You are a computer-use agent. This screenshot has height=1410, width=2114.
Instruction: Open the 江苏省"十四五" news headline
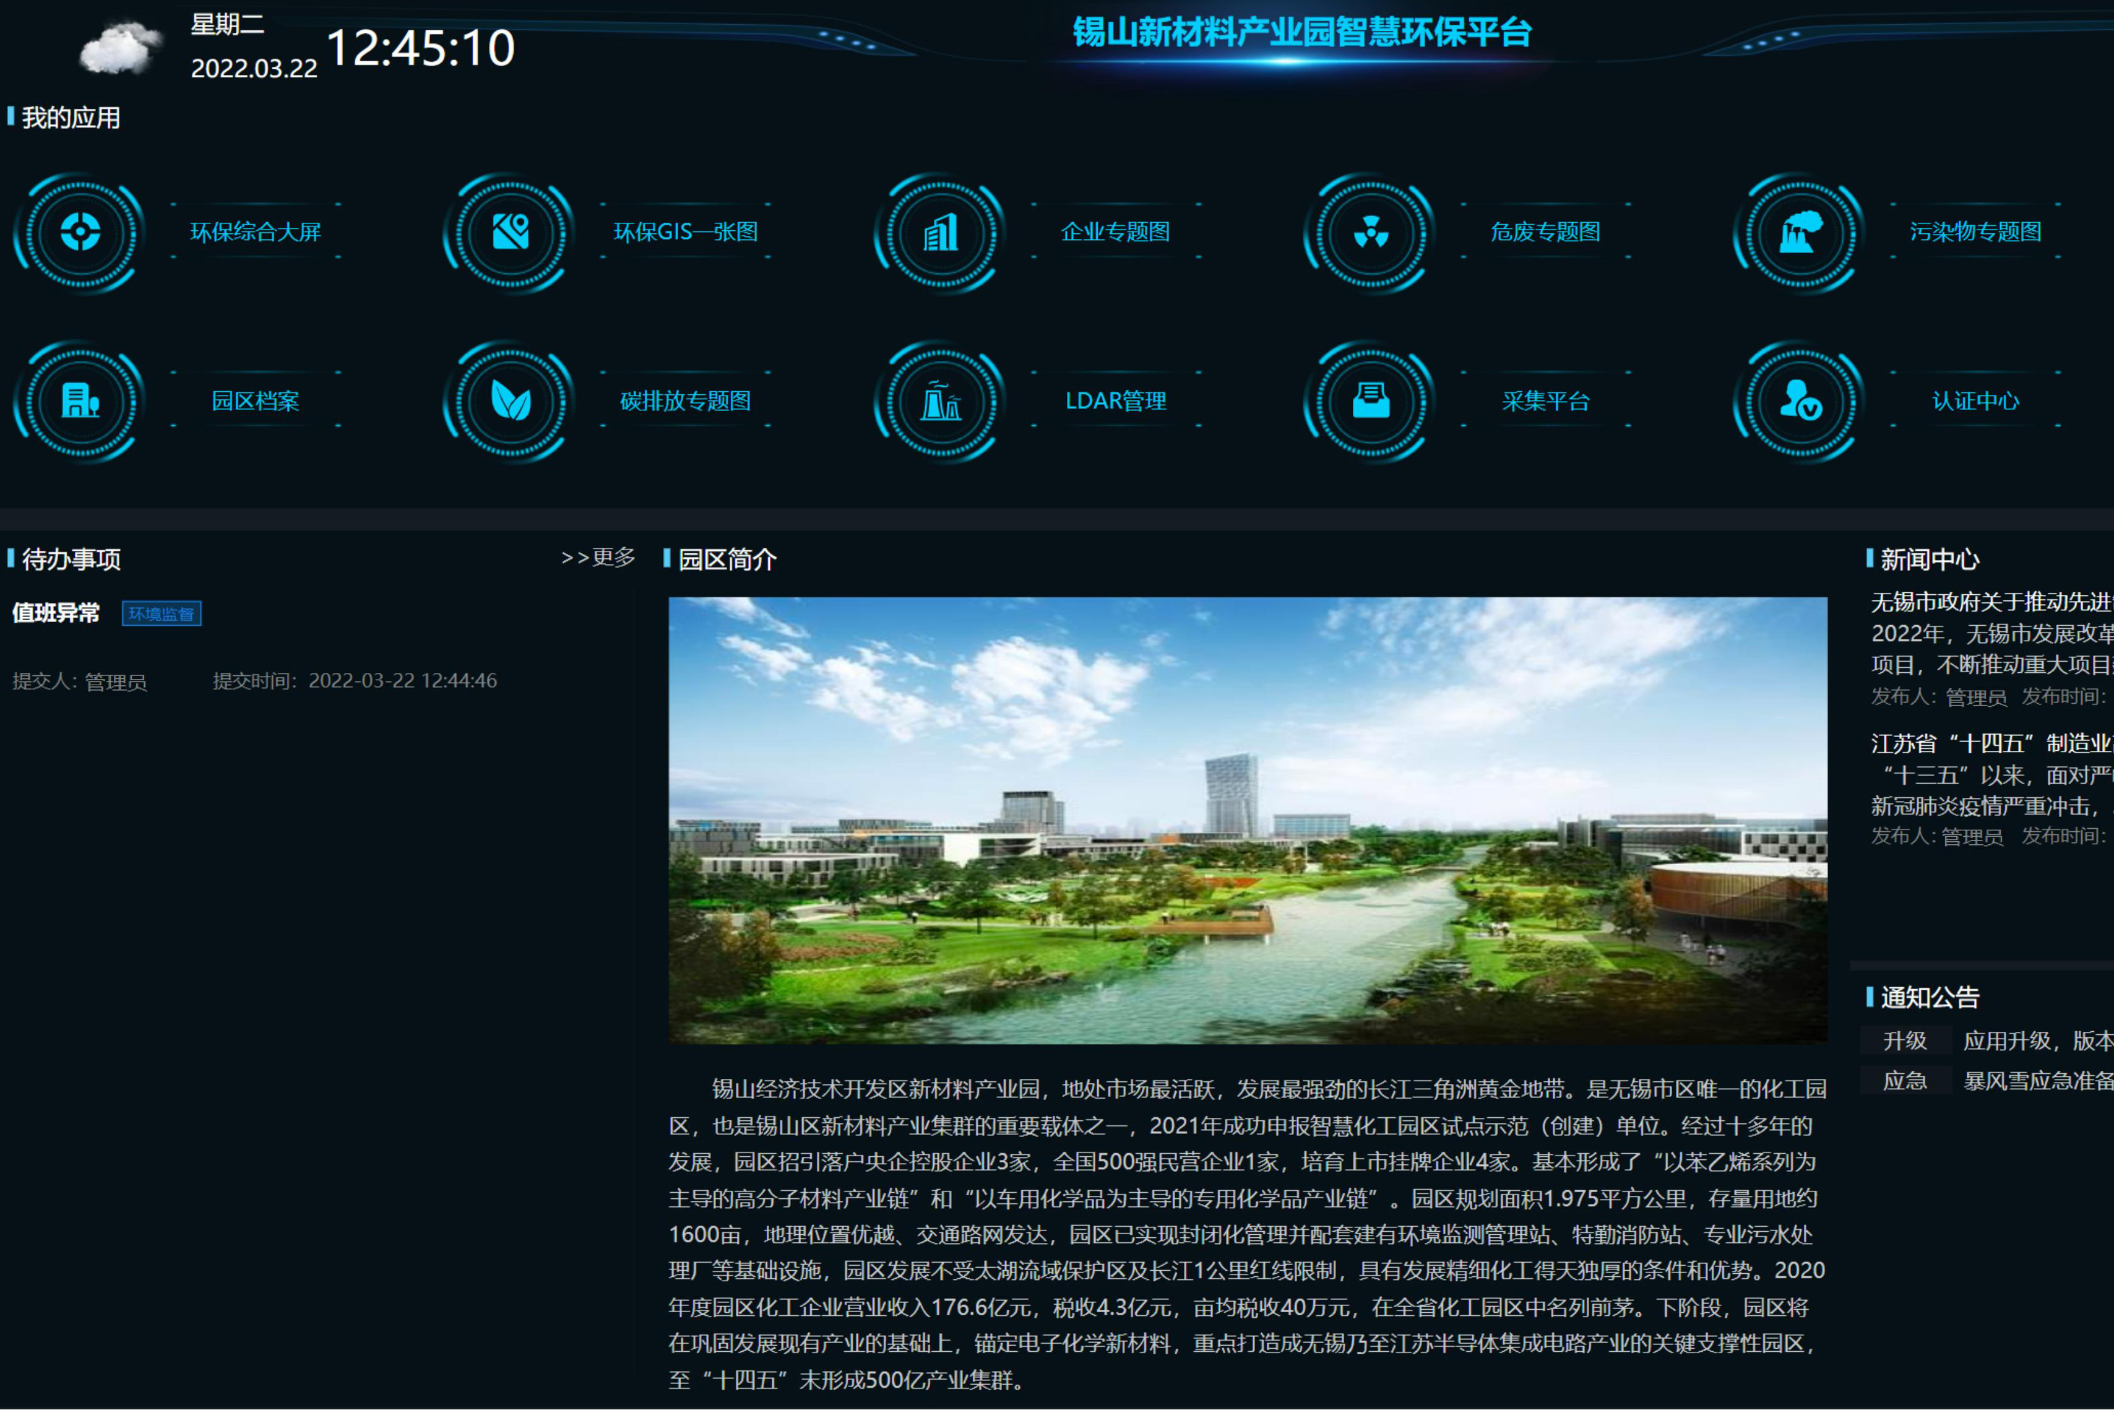[x=1991, y=743]
